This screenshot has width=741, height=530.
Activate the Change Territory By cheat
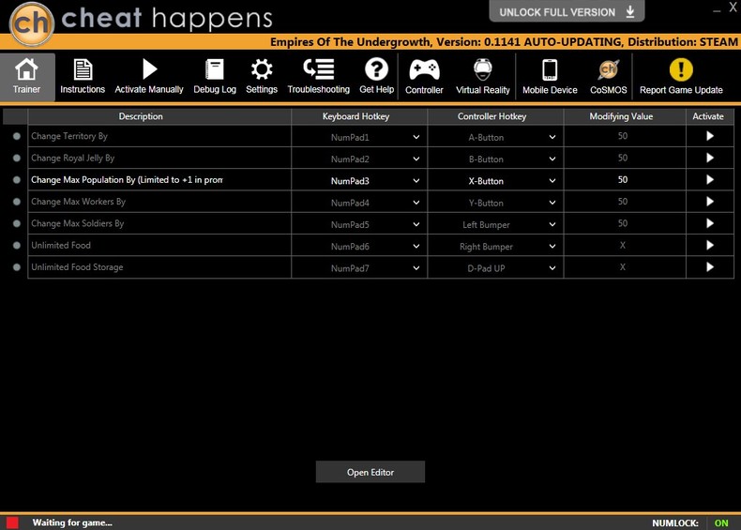[709, 136]
